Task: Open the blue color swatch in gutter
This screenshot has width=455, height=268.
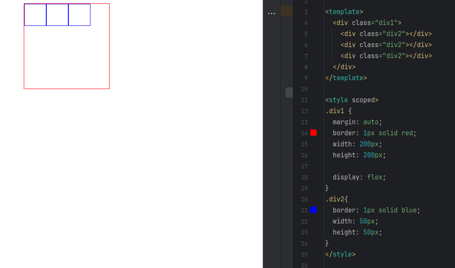Action: [313, 210]
